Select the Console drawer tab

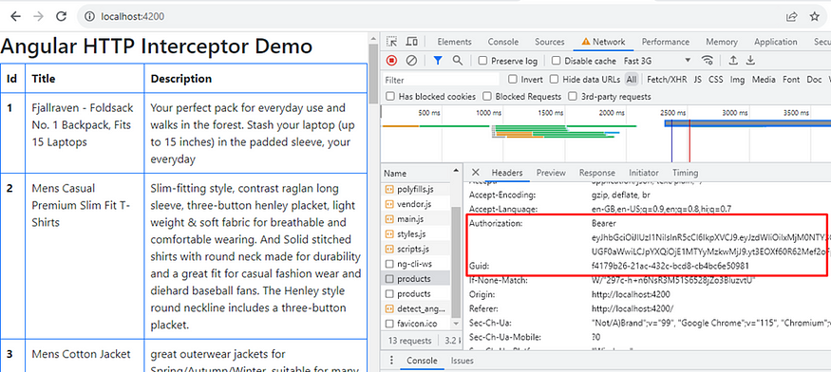pos(422,361)
